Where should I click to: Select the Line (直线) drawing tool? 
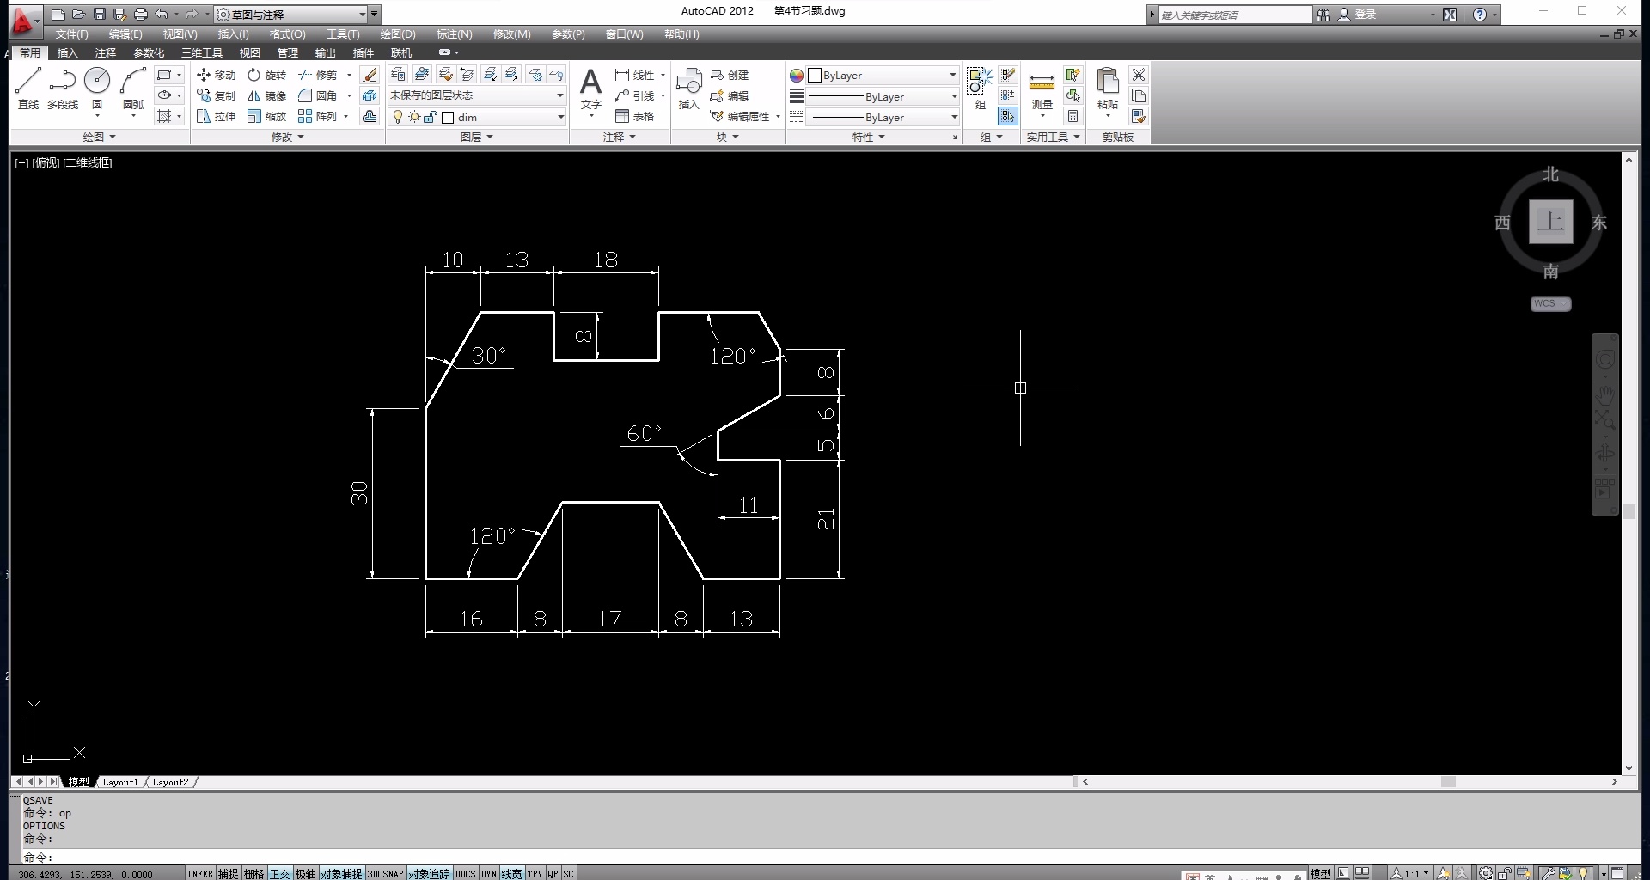coord(28,88)
